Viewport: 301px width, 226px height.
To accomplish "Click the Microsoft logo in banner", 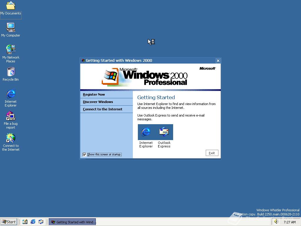I will pyautogui.click(x=208, y=68).
